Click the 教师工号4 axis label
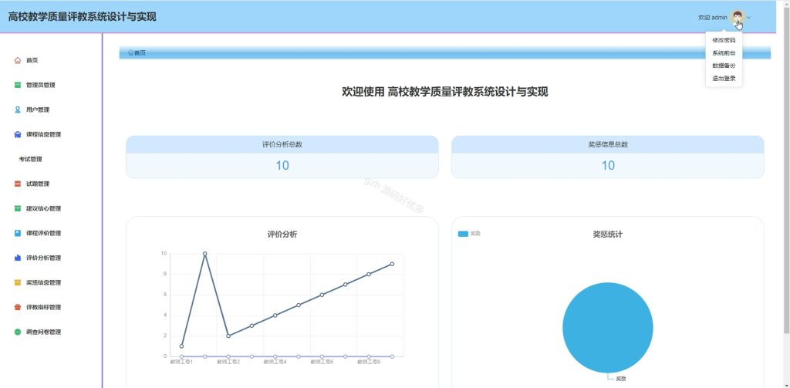 (275, 362)
